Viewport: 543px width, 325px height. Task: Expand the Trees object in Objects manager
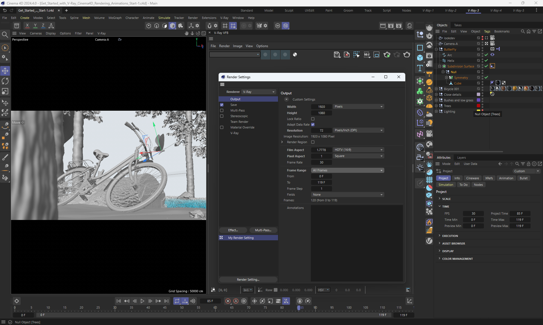pos(436,106)
